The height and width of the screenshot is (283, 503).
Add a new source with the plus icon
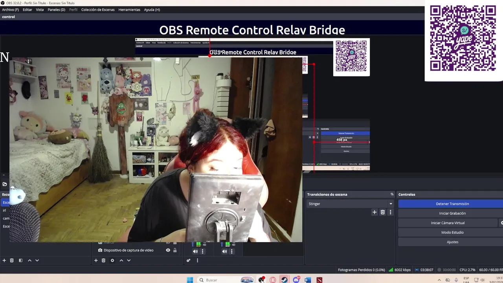click(x=96, y=260)
